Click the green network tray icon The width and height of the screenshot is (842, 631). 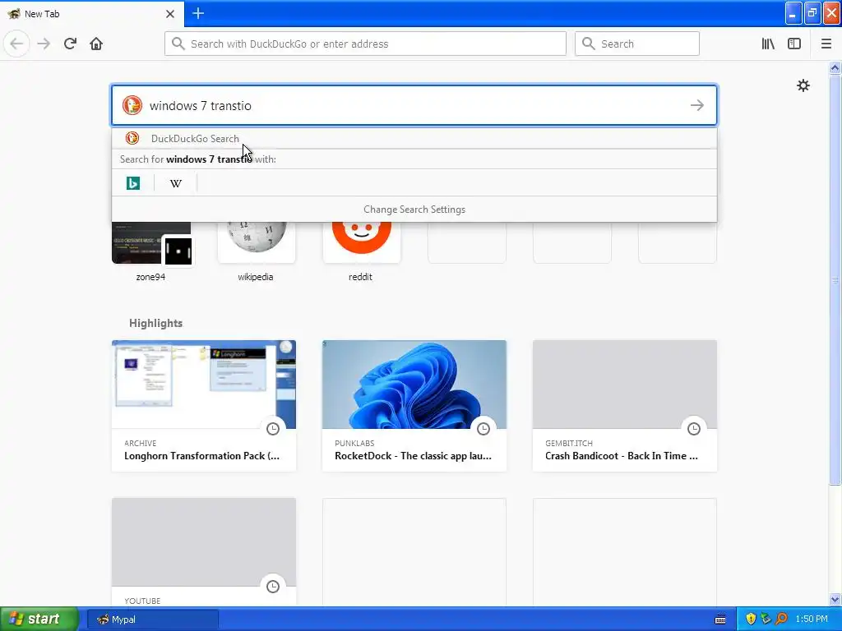pyautogui.click(x=766, y=619)
